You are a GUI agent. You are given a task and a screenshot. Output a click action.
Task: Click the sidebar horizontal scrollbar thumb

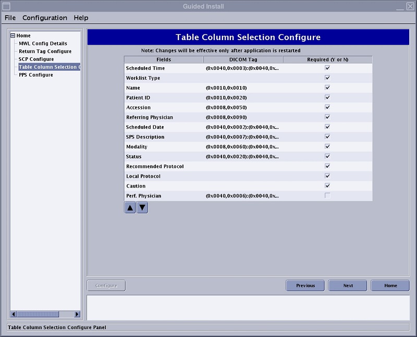pyautogui.click(x=38, y=314)
